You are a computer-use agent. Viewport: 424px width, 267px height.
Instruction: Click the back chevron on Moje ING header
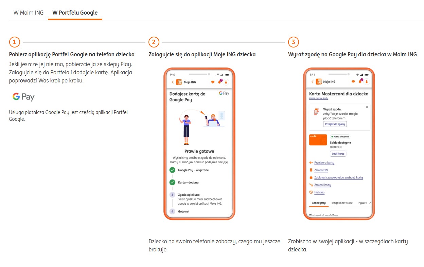pyautogui.click(x=312, y=81)
